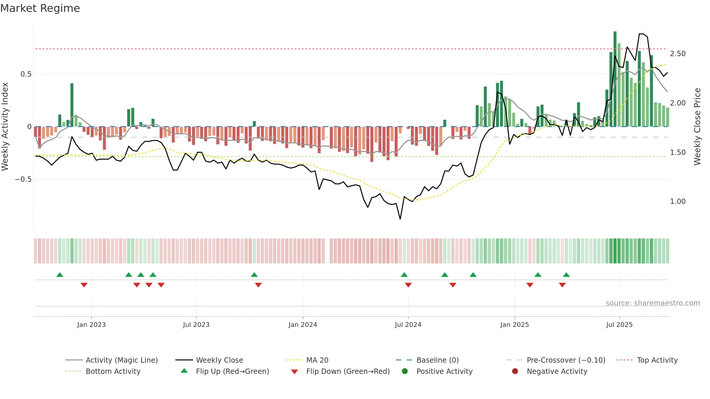This screenshot has width=710, height=399.
Task: Click the Top Activity legend label
Action: (x=657, y=360)
